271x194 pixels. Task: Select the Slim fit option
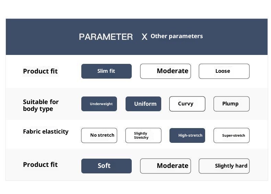tap(106, 71)
